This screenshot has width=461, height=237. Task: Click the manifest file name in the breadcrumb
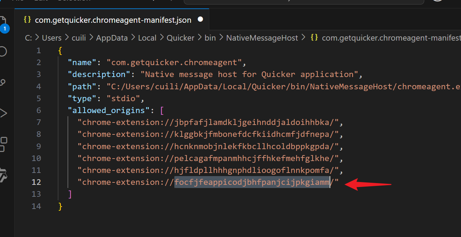pos(391,38)
